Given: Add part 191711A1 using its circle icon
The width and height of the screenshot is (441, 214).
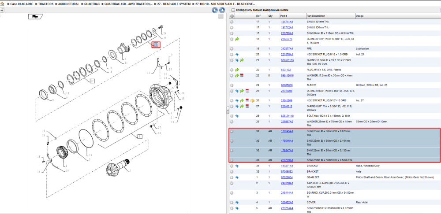Looking at the screenshot, I should tap(232, 22).
